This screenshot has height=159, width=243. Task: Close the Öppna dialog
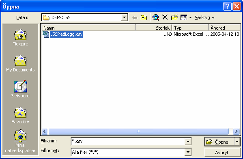(x=237, y=6)
